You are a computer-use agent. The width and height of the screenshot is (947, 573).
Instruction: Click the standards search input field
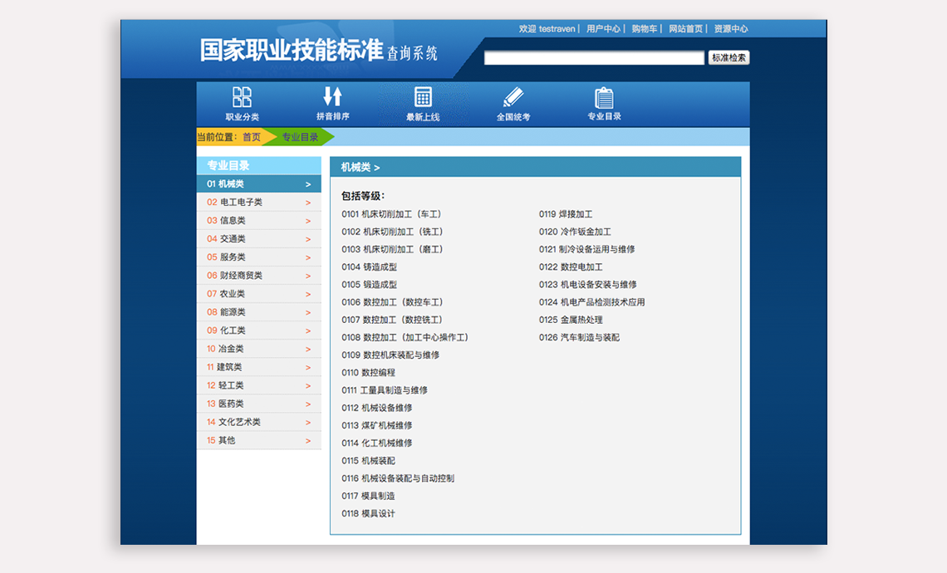[x=594, y=58]
